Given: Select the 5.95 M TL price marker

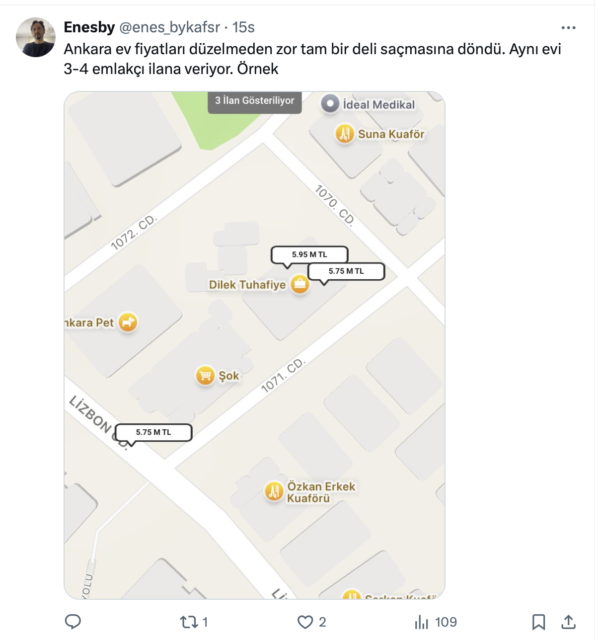Looking at the screenshot, I should click(309, 254).
